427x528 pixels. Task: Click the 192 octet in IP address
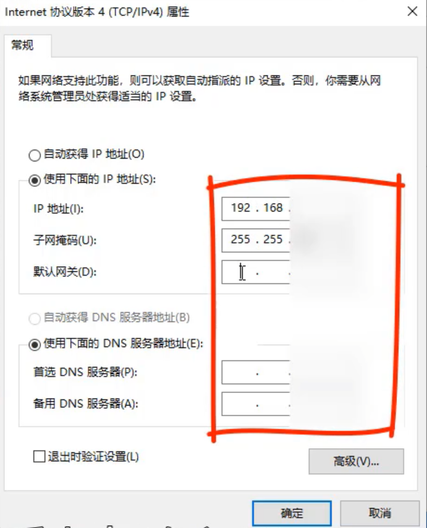click(240, 208)
